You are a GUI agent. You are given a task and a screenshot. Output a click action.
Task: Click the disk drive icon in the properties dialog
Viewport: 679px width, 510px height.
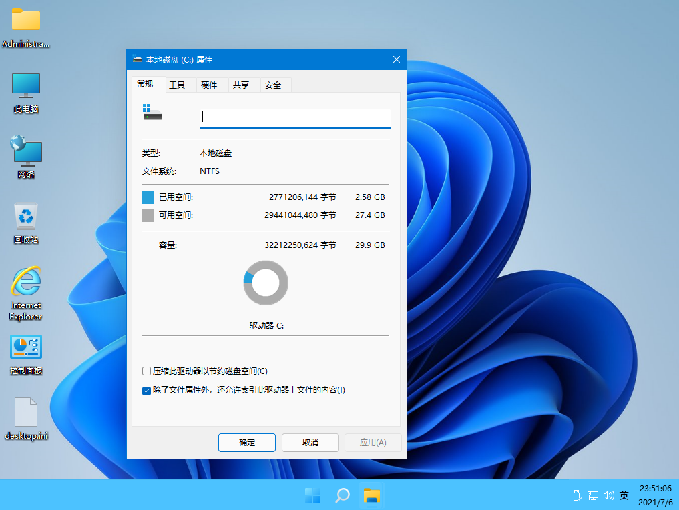click(x=152, y=113)
